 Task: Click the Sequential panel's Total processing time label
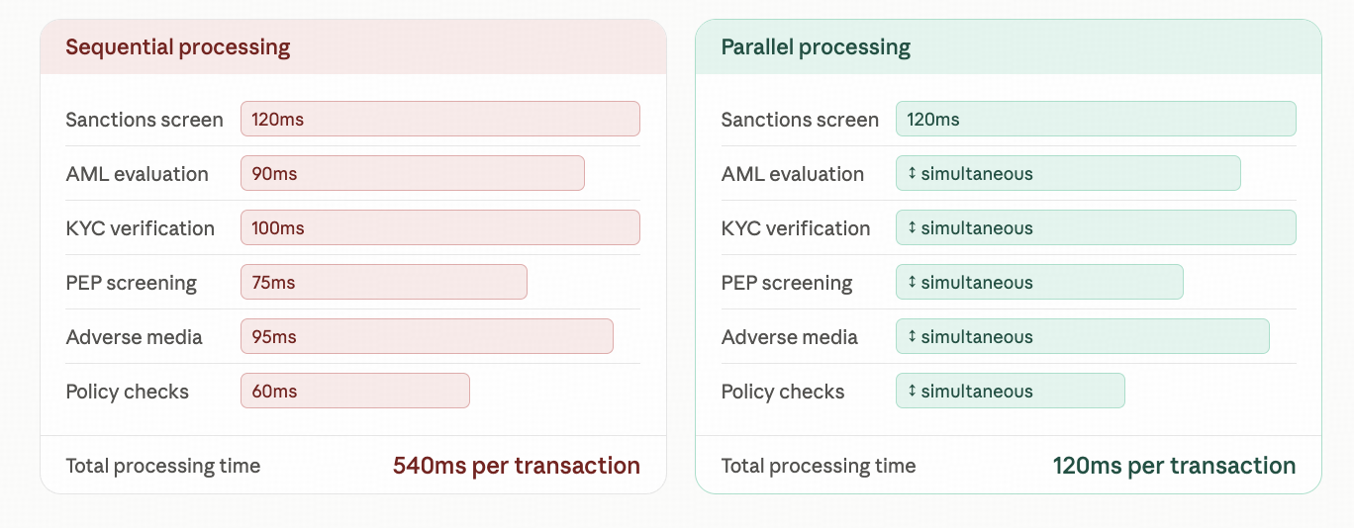(x=163, y=466)
